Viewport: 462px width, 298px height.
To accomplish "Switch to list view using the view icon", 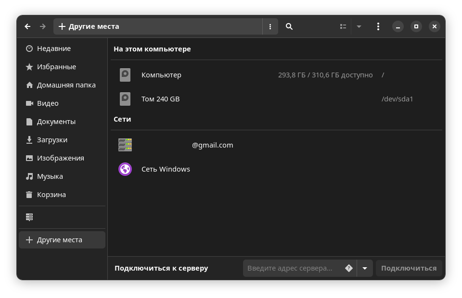I will [x=343, y=26].
